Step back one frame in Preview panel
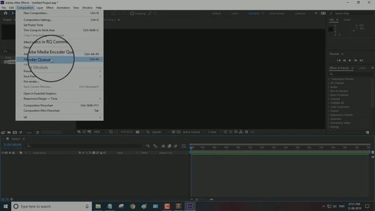375x211 pixels. click(x=344, y=60)
